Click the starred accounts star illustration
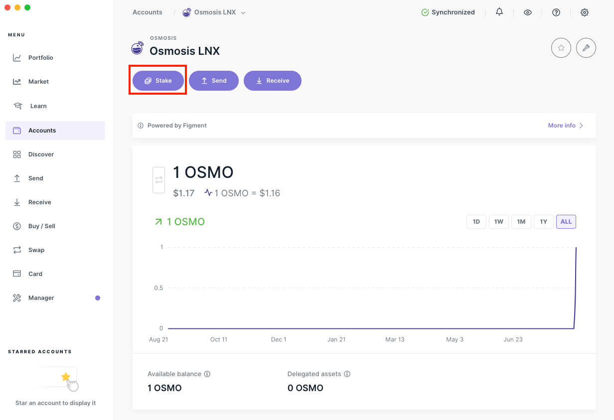 pyautogui.click(x=66, y=377)
